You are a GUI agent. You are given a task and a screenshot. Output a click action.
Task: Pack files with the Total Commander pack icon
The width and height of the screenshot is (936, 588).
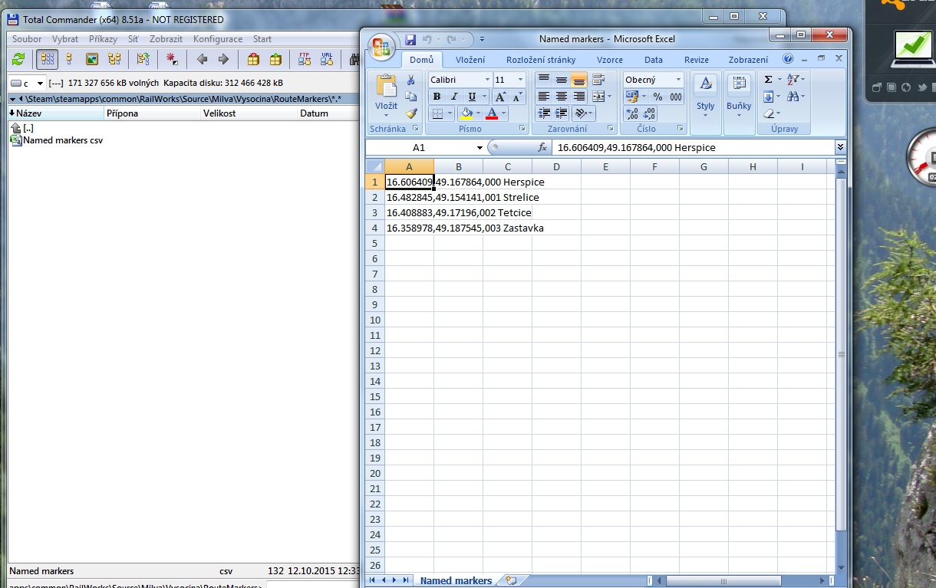coord(253,59)
